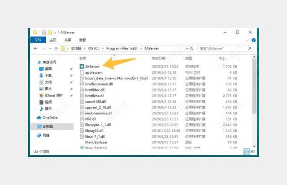Open the 共享 ribbon tab

coord(68,40)
